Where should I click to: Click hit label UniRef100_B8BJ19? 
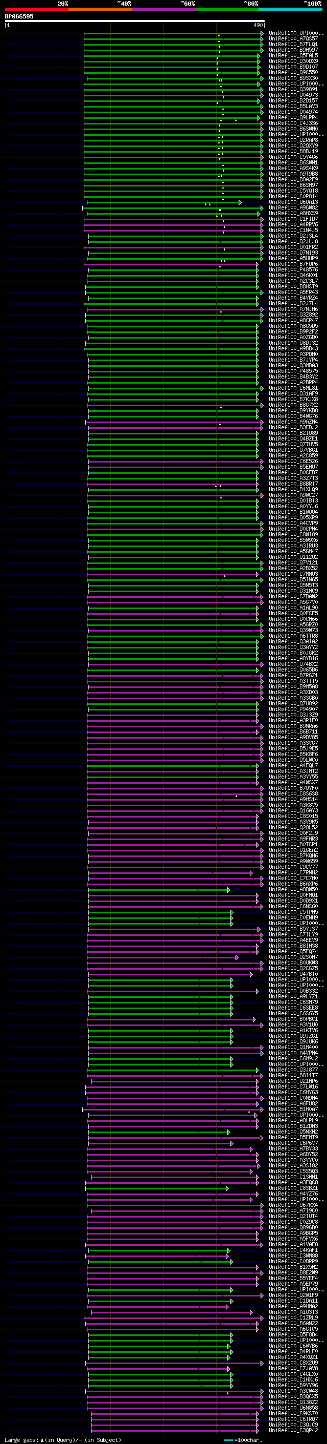tap(293, 151)
